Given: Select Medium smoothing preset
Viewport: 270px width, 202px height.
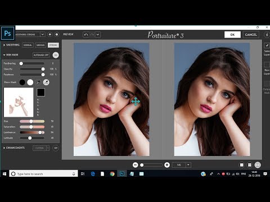Looking at the screenshot, I should tap(40, 45).
